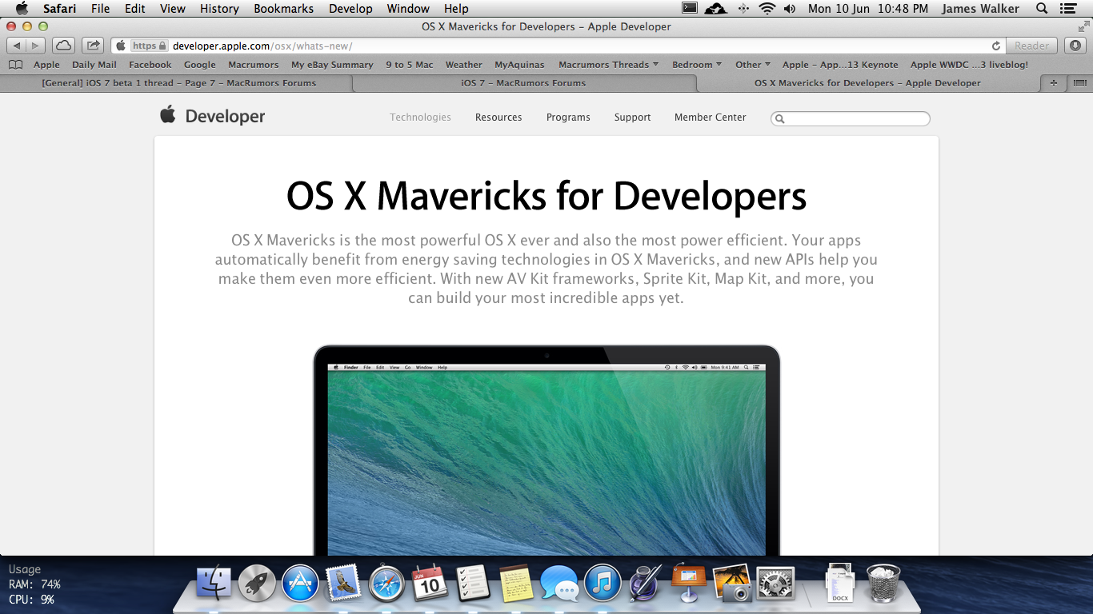The width and height of the screenshot is (1093, 614).
Task: Open the Reading List book icon
Action: tap(15, 65)
